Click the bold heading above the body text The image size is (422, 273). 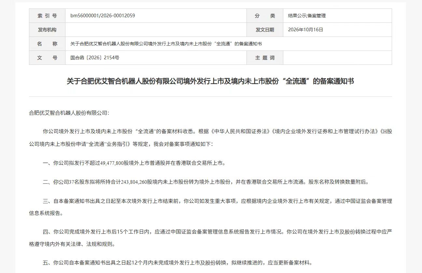click(210, 81)
